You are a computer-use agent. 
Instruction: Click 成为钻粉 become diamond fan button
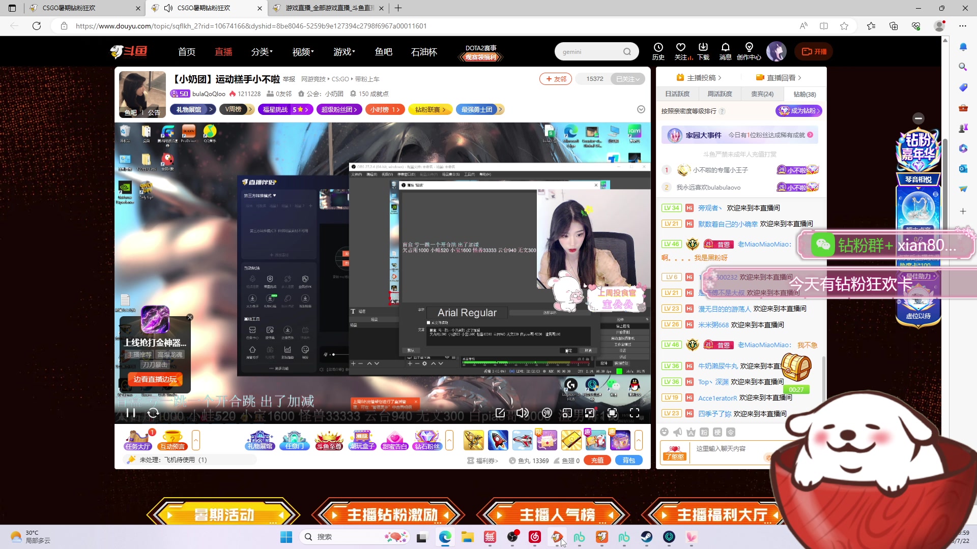coord(798,110)
